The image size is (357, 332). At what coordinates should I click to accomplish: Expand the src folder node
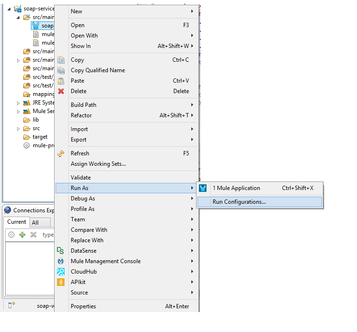tap(18, 129)
